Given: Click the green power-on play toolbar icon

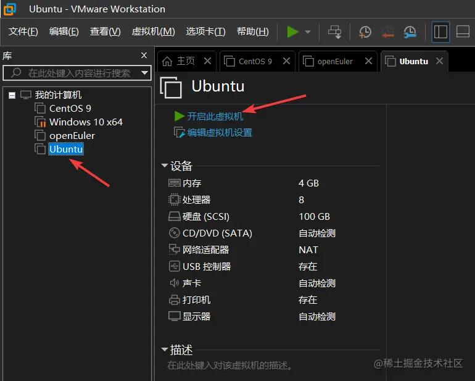Looking at the screenshot, I should 292,32.
